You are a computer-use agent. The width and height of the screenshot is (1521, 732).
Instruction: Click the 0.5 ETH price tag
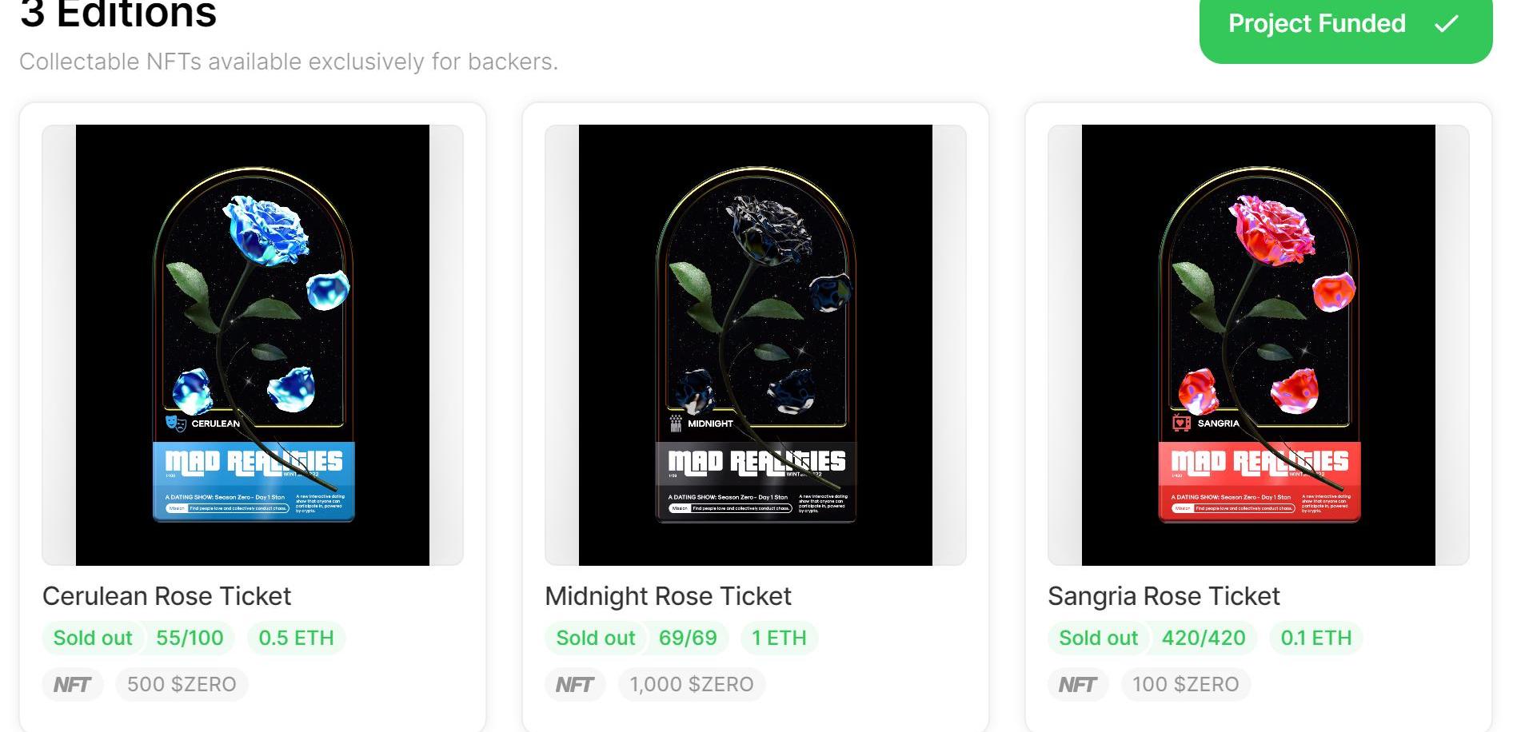[x=296, y=638]
